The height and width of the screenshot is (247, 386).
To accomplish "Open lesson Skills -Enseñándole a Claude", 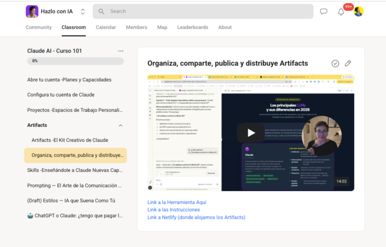I will (x=75, y=170).
